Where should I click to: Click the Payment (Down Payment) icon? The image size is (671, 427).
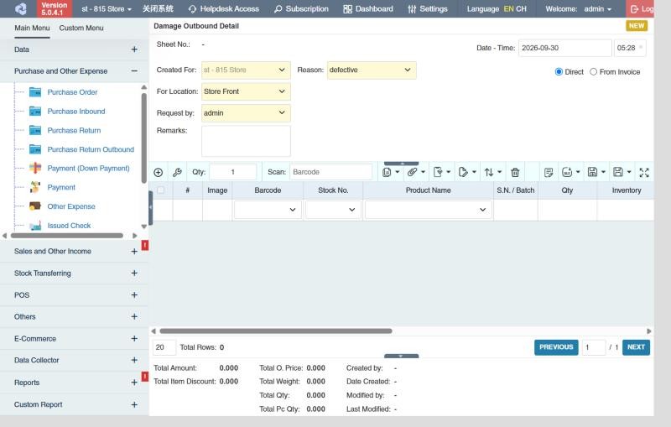[x=35, y=168]
